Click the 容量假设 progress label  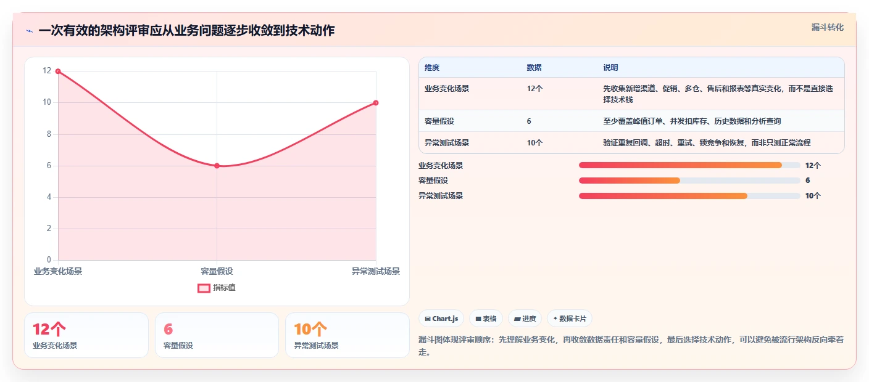(433, 181)
